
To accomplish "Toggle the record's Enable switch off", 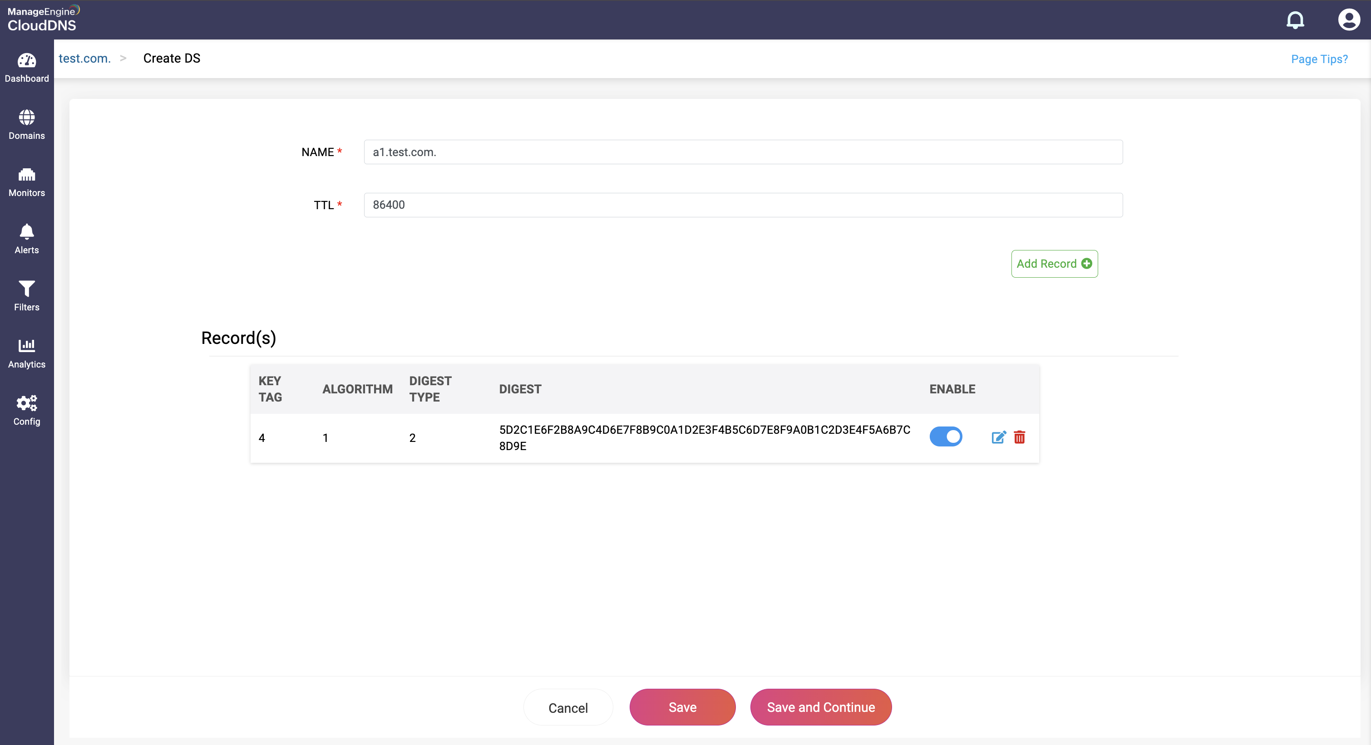I will [945, 436].
